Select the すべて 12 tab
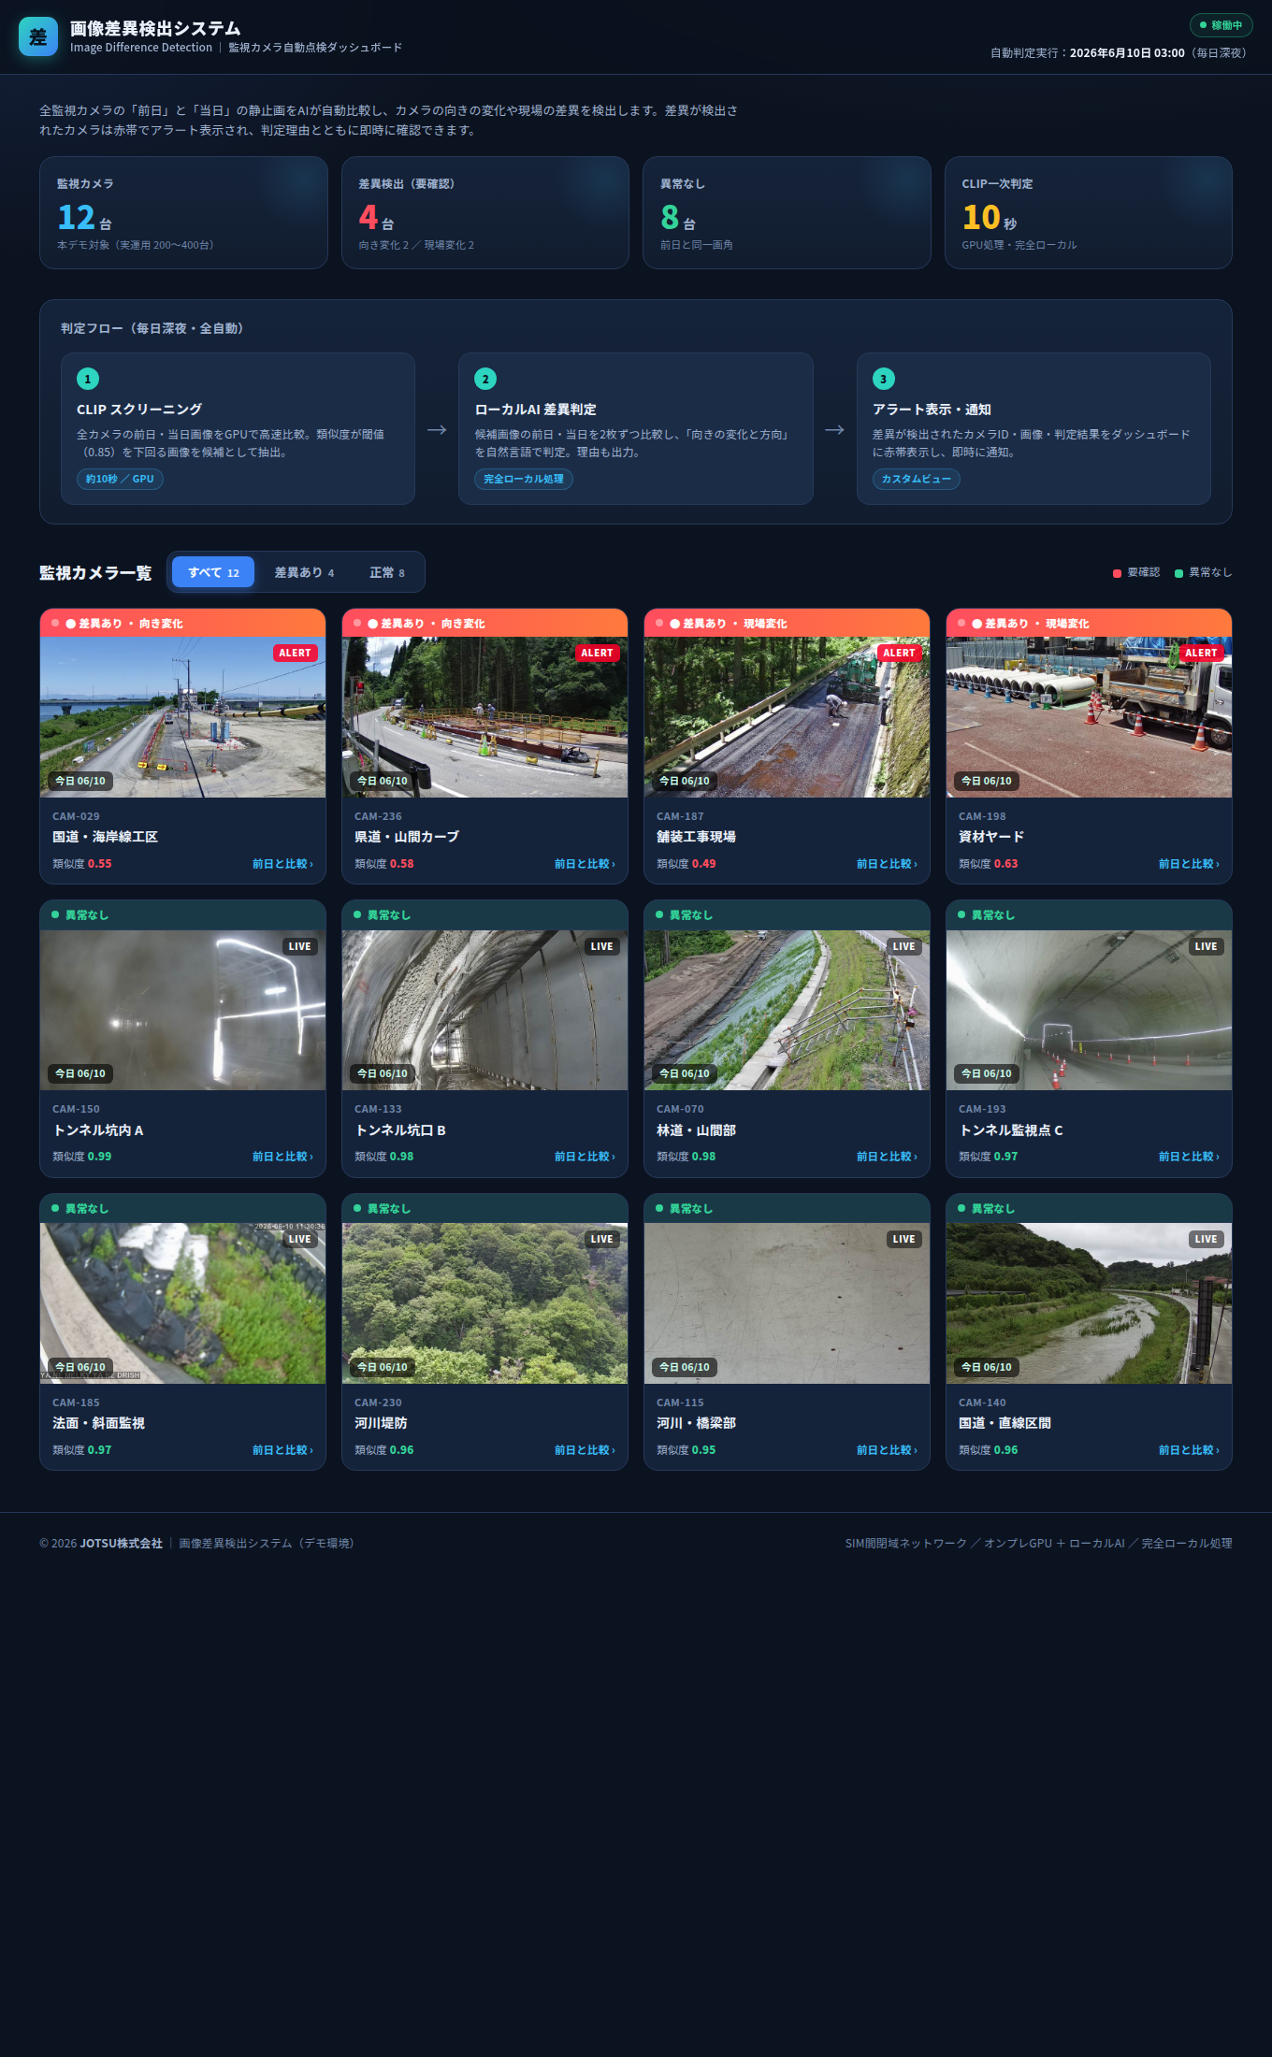Image resolution: width=1272 pixels, height=2057 pixels. tap(213, 572)
